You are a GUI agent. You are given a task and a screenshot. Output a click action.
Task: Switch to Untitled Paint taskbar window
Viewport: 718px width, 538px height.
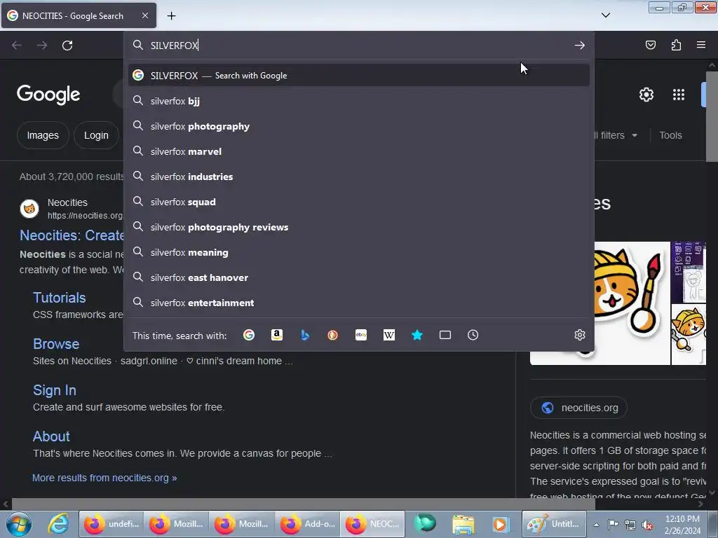(554, 524)
